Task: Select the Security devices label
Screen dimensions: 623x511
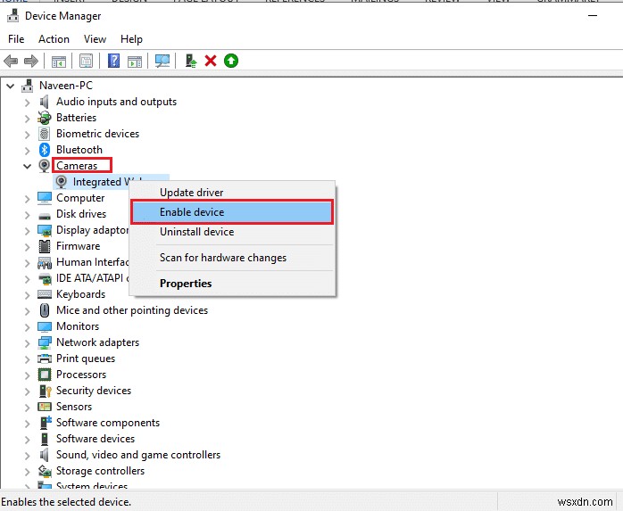Action: (94, 391)
